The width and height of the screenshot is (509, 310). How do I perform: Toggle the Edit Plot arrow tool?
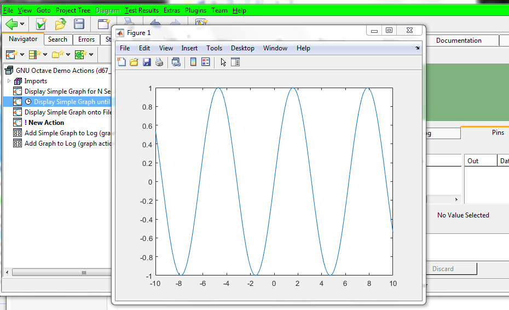[223, 62]
